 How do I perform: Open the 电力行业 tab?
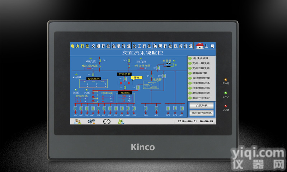[80, 46]
